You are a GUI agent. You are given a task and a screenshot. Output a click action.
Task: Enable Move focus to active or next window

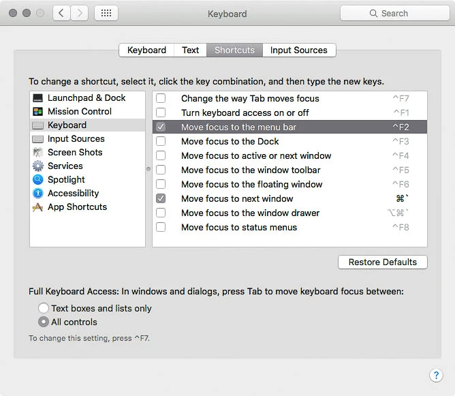[161, 155]
